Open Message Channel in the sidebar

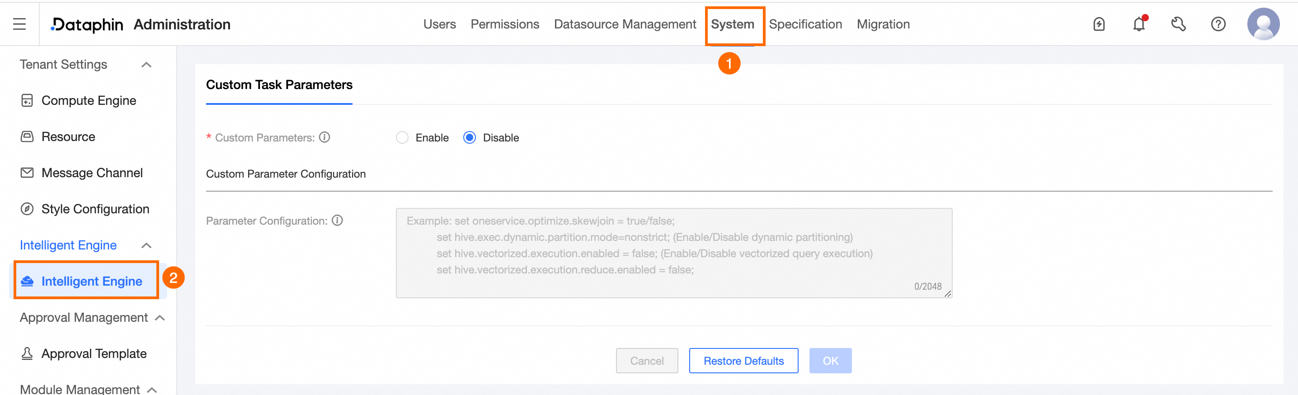[92, 173]
